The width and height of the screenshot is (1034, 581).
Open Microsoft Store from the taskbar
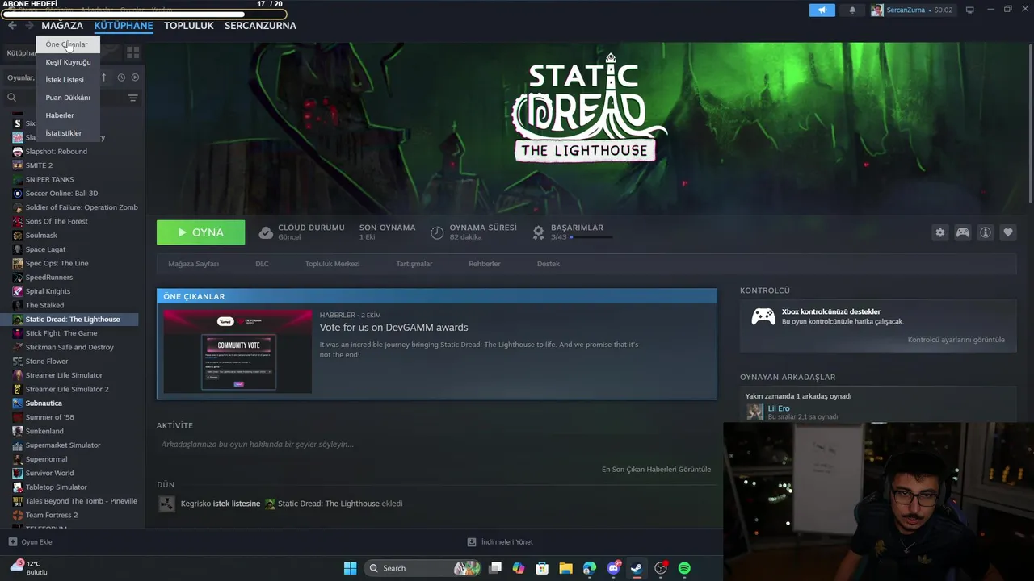point(542,568)
